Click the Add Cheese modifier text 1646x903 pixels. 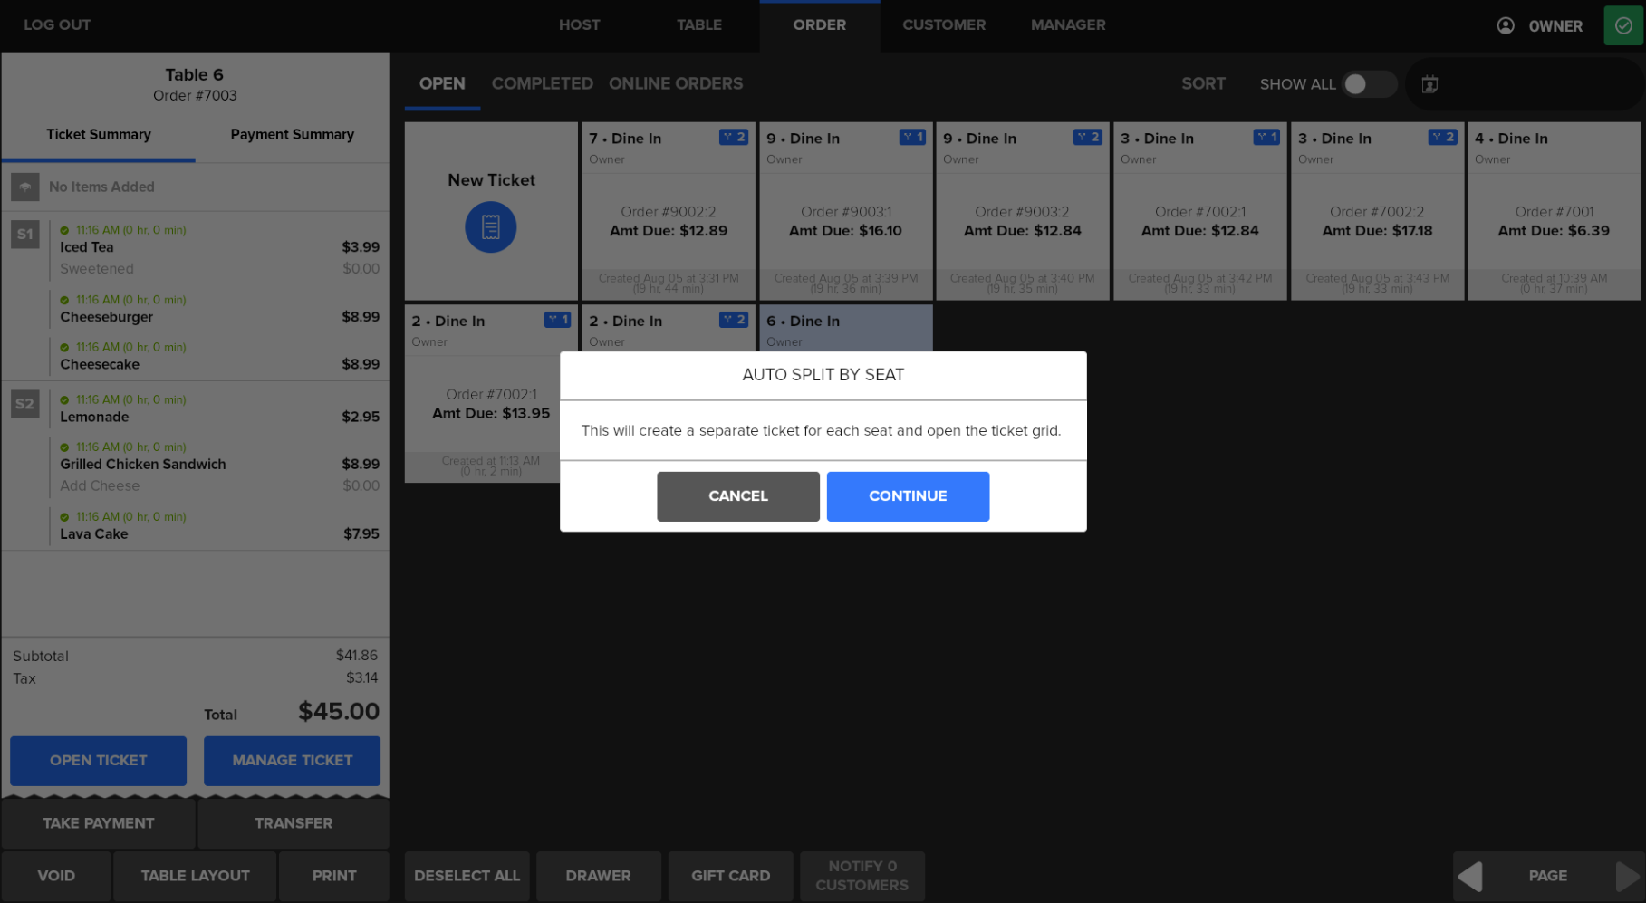pyautogui.click(x=100, y=486)
